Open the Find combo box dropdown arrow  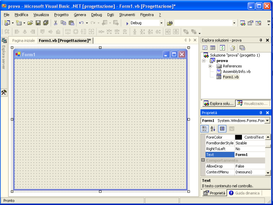point(234,23)
